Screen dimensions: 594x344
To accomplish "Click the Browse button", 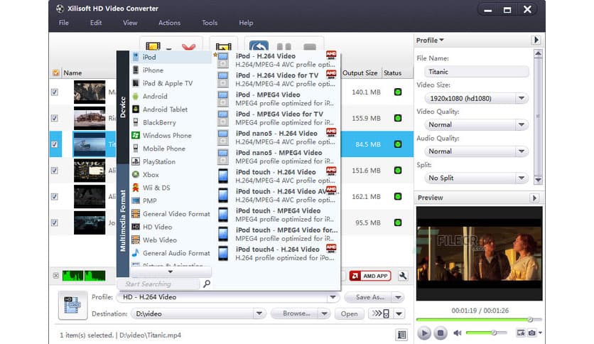I will [x=296, y=313].
